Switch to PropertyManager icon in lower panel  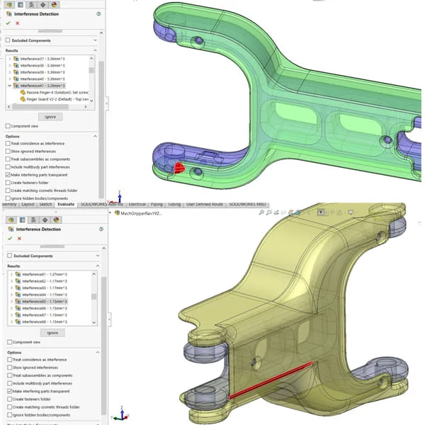21,220
